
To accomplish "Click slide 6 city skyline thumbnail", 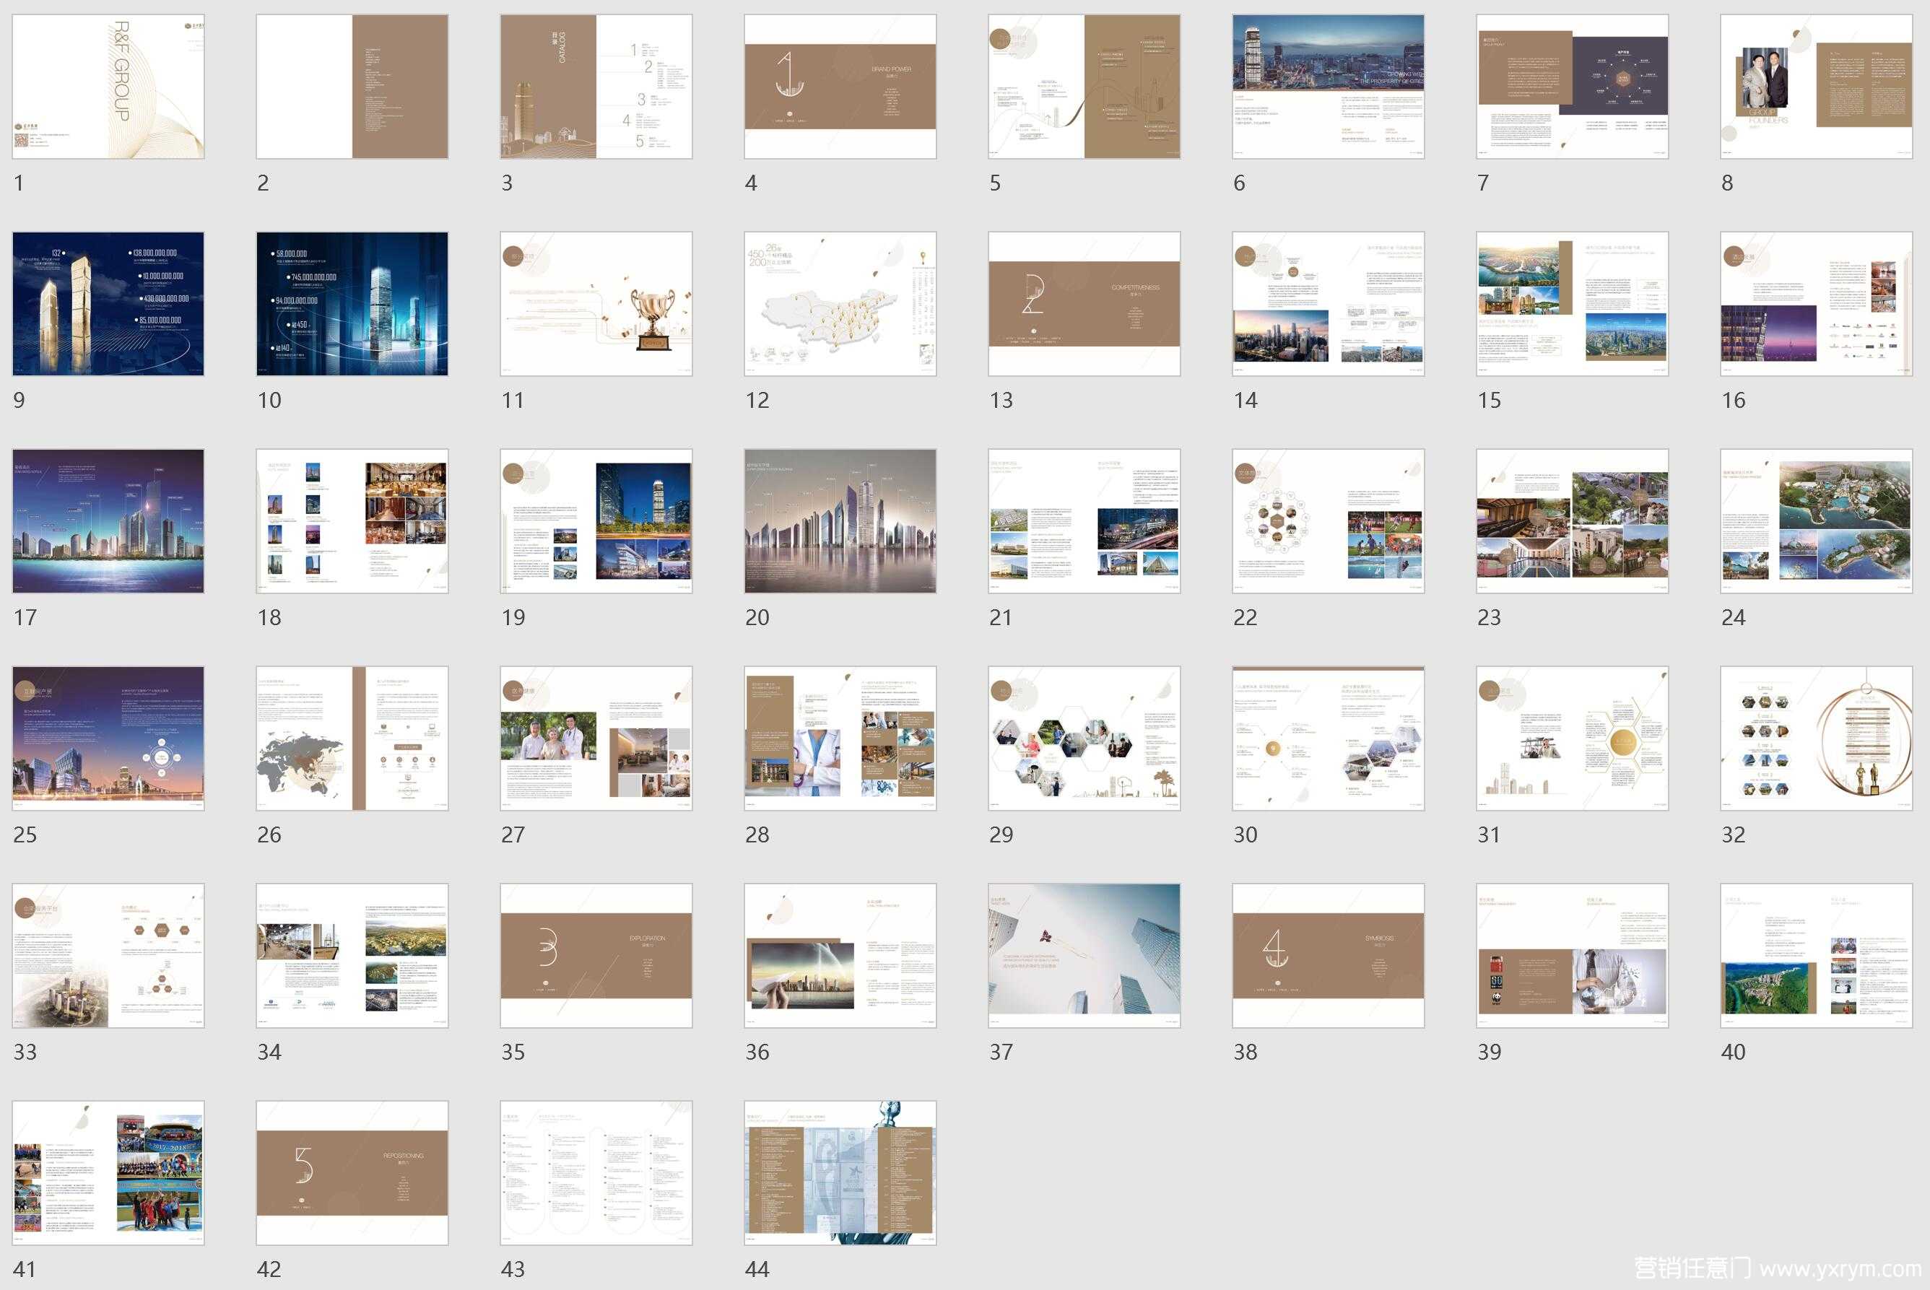I will [1328, 87].
